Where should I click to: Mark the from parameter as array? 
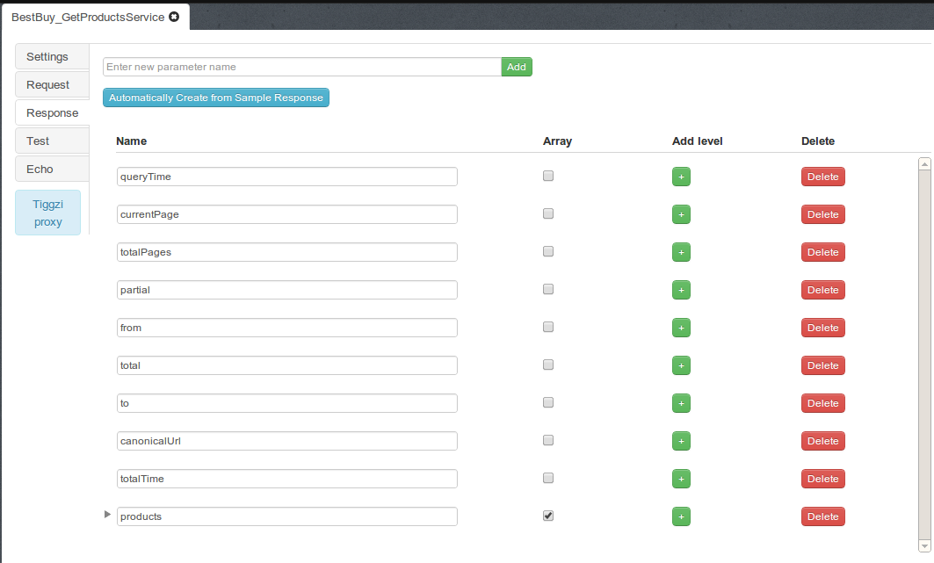548,327
